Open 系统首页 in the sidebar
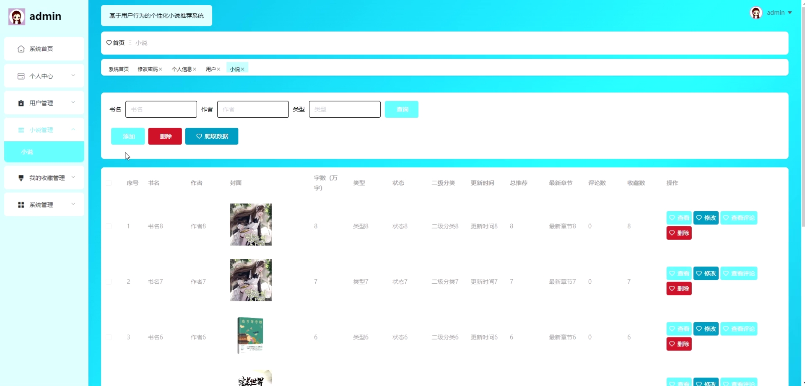 coord(44,49)
